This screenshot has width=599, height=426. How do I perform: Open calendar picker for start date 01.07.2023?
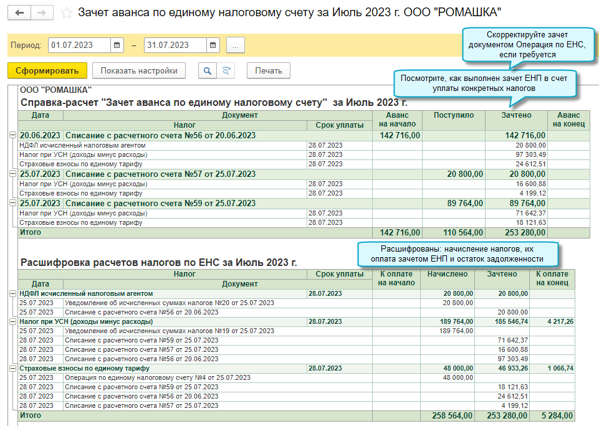click(117, 45)
